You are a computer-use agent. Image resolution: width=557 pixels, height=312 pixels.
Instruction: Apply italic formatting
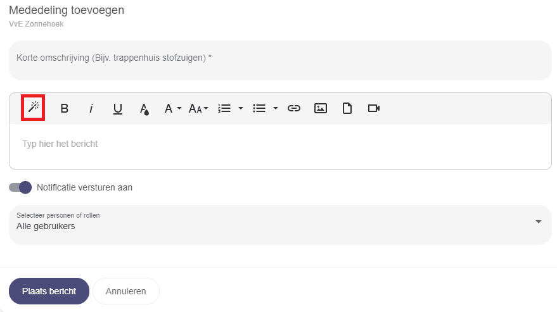(x=91, y=108)
